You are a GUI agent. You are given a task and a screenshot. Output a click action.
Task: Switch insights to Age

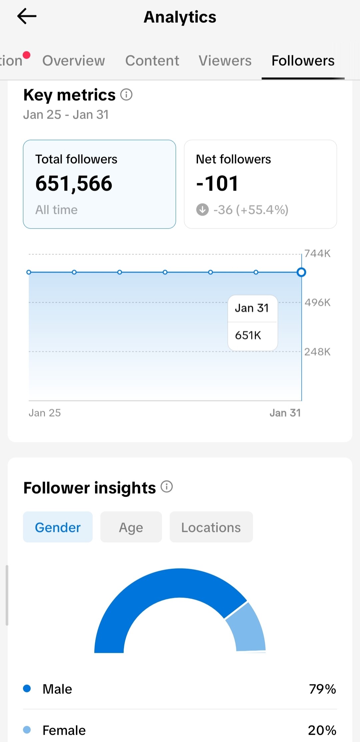pos(131,527)
